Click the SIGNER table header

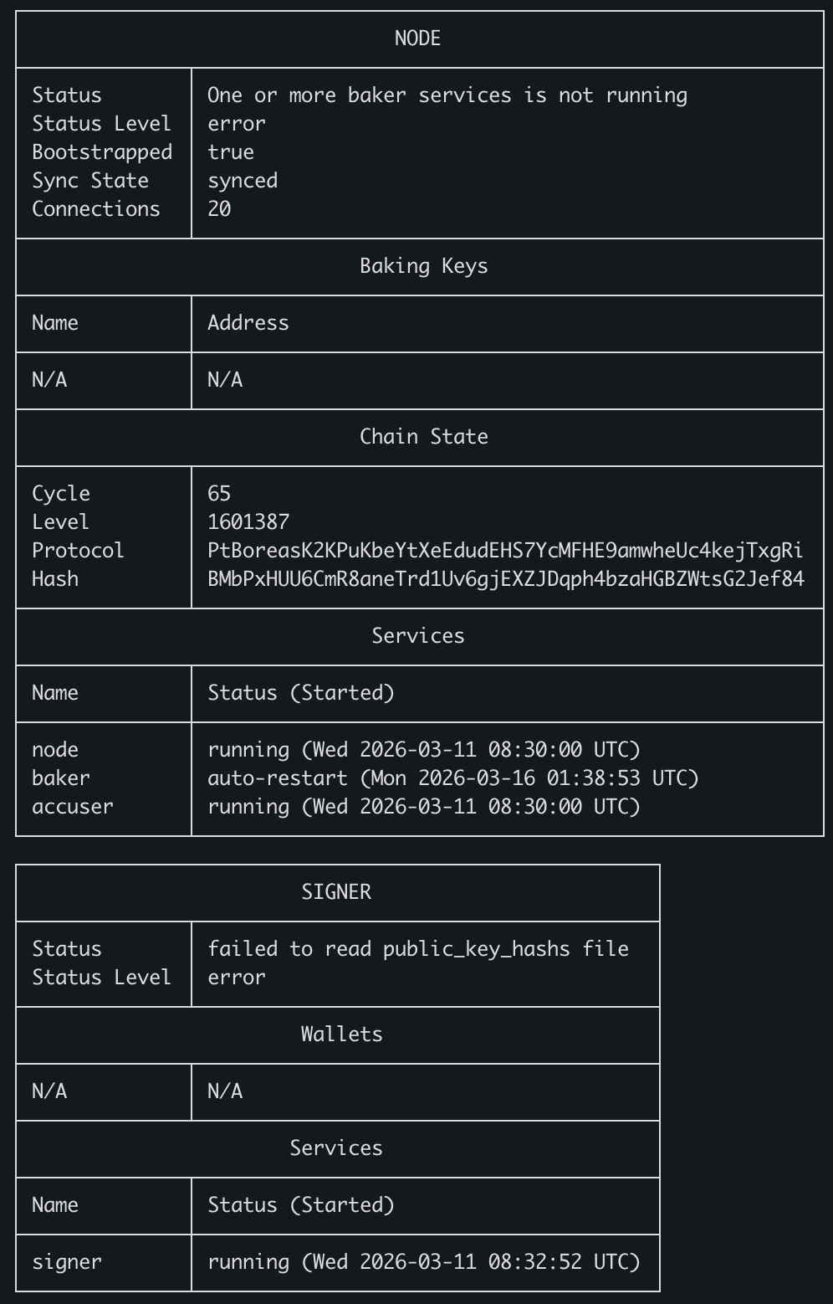pyautogui.click(x=336, y=892)
